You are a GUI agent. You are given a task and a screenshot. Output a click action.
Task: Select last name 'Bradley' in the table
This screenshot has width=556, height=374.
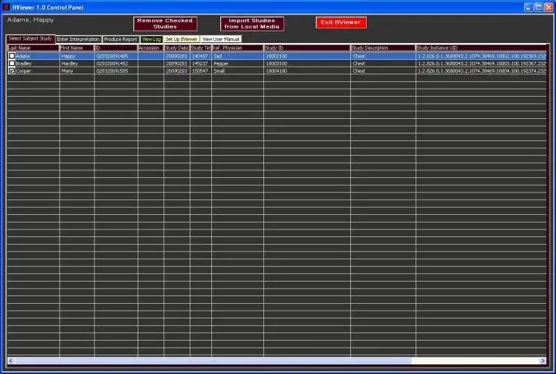24,63
